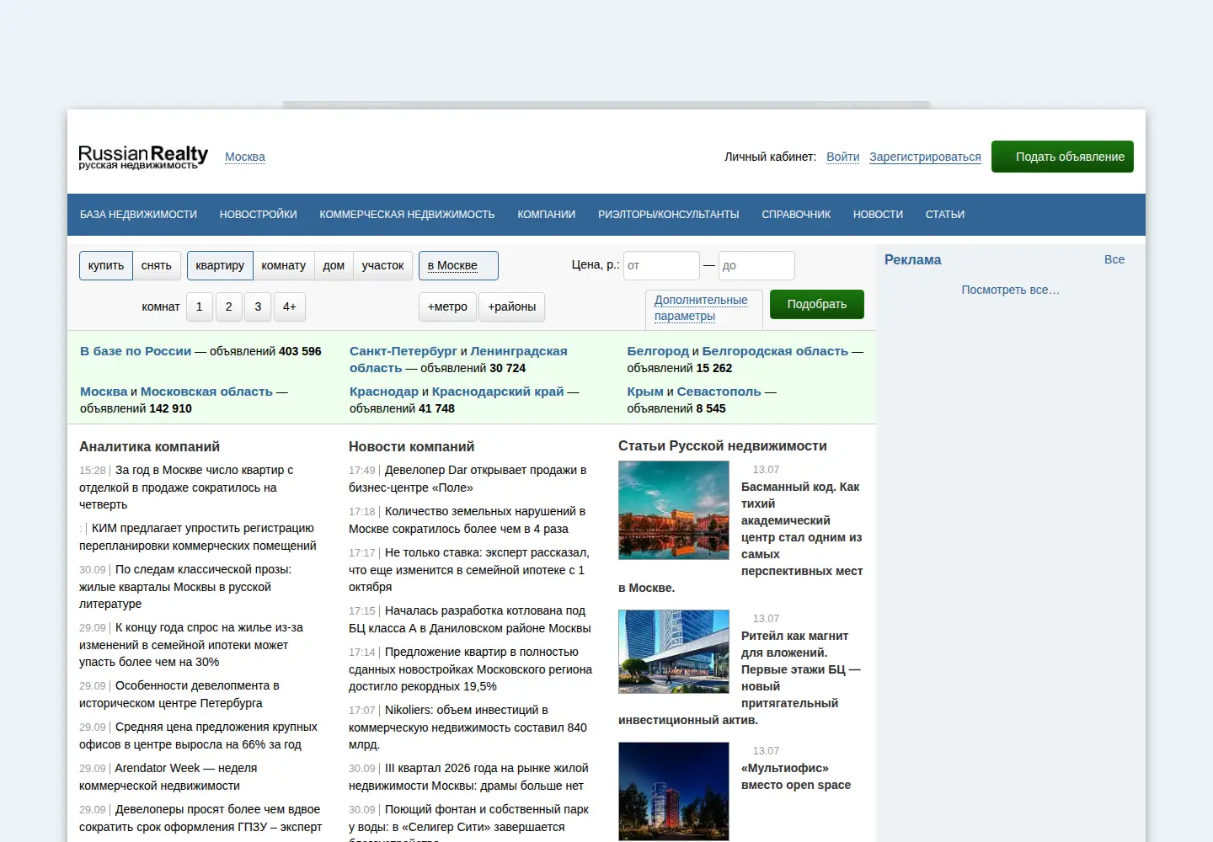
Task: Click the Russian Realty logo
Action: (143, 157)
